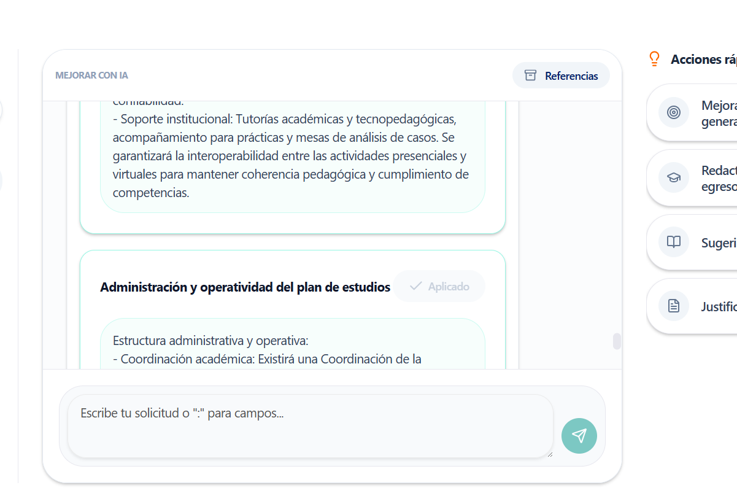Click the 'Administración y operatividad' suggestion title

click(245, 287)
